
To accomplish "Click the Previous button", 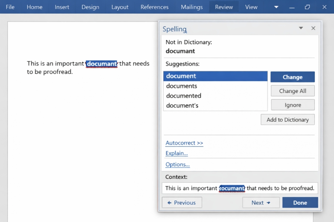I will tap(182, 202).
